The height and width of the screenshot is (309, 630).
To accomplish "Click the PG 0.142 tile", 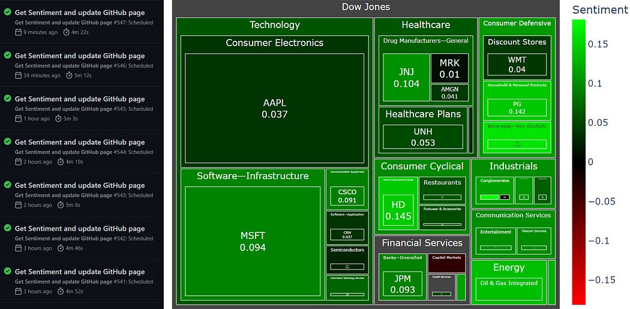I will pyautogui.click(x=517, y=107).
